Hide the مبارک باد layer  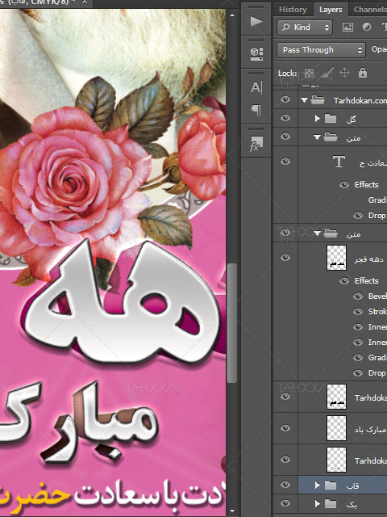coord(285,428)
